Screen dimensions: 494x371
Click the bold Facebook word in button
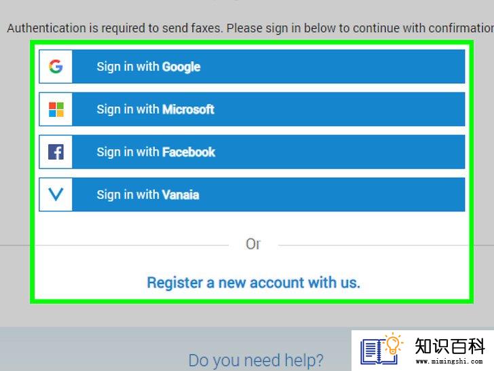click(x=189, y=152)
